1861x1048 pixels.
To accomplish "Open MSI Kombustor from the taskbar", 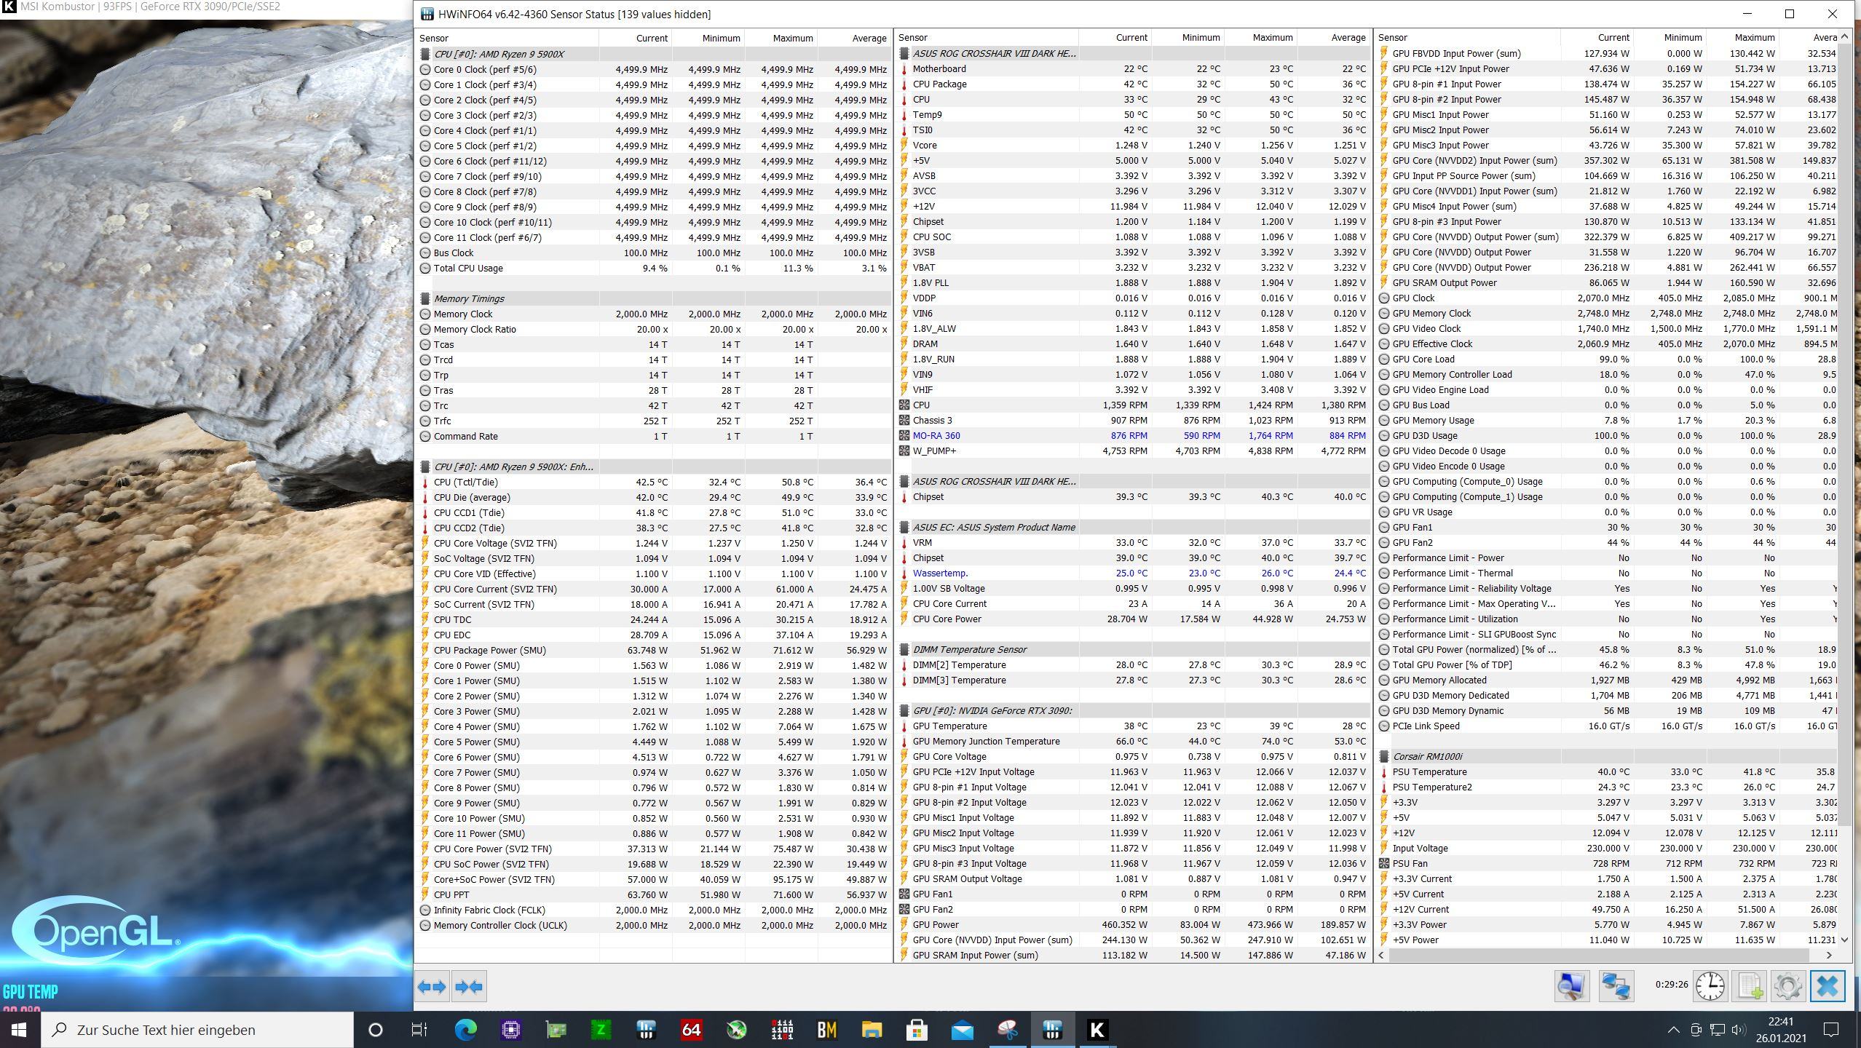I will pyautogui.click(x=1097, y=1030).
